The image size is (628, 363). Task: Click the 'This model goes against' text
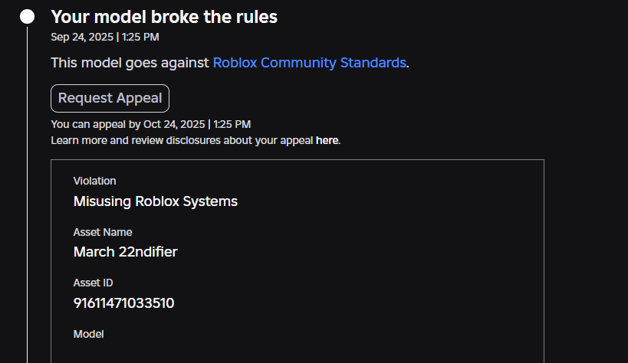tap(130, 63)
